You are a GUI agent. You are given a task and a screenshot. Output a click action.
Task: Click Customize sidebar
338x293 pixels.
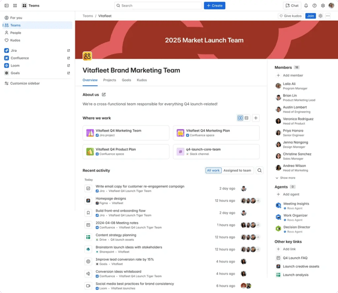click(22, 83)
